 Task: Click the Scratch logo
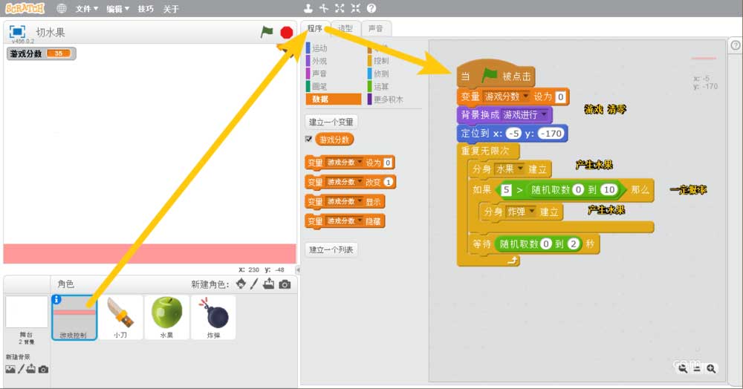coord(25,8)
